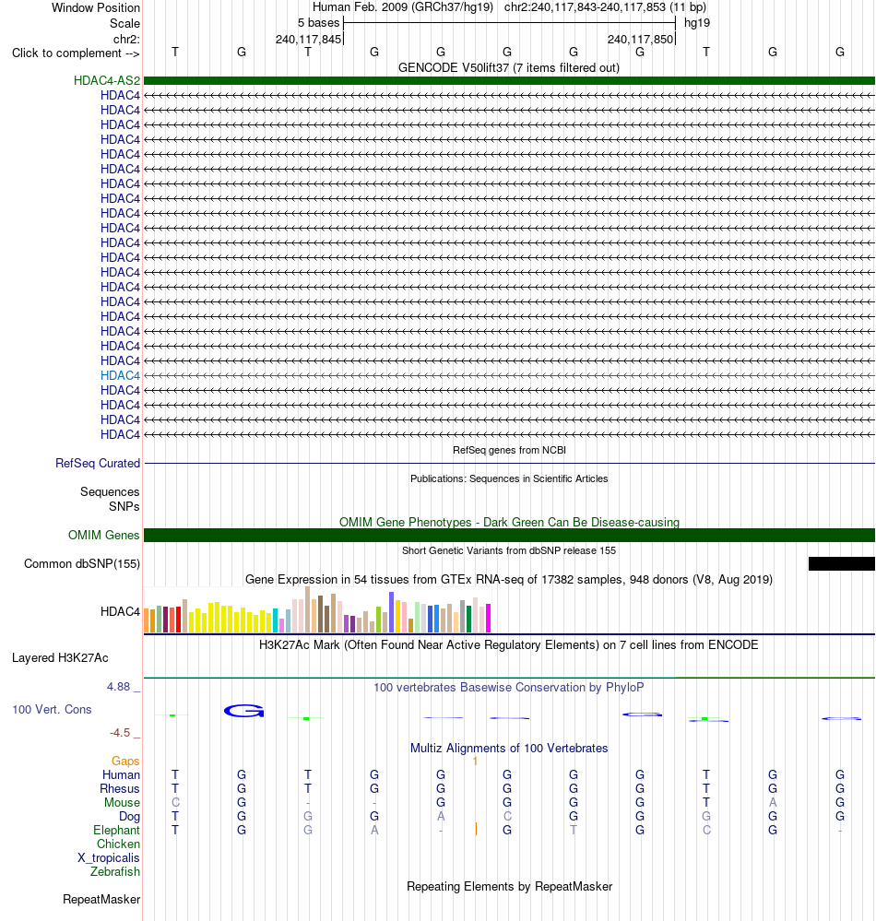The image size is (876, 921).
Task: Click the 4.88 PhyloP upper scale value
Action: 118,687
